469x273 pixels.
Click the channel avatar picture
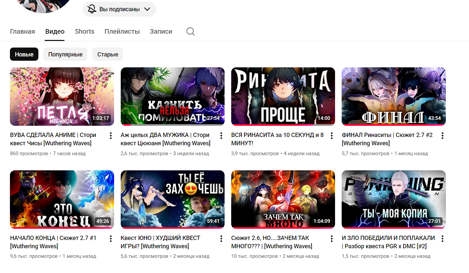coord(43,5)
